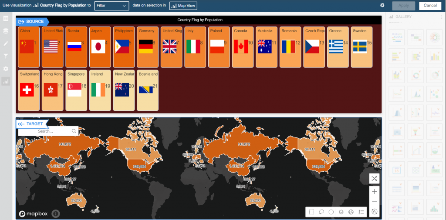446x220 pixels.
Task: Select the circle selection map tool
Action: 331,212
